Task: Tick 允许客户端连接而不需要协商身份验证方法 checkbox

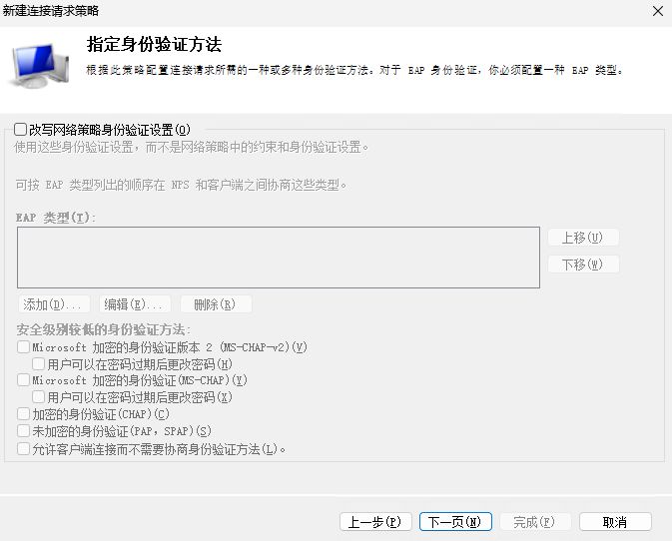Action: click(24, 449)
